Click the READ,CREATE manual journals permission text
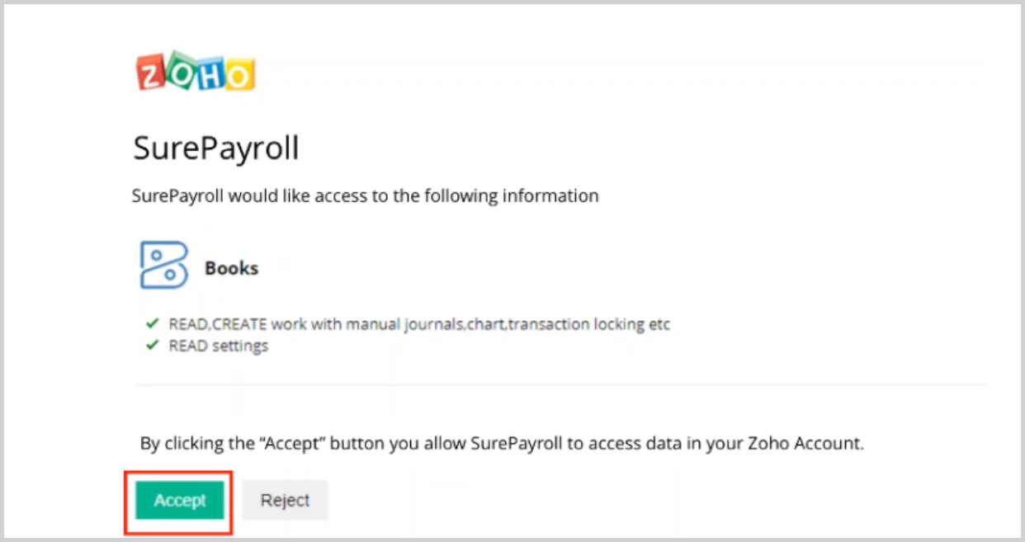The height and width of the screenshot is (542, 1025). [x=419, y=324]
